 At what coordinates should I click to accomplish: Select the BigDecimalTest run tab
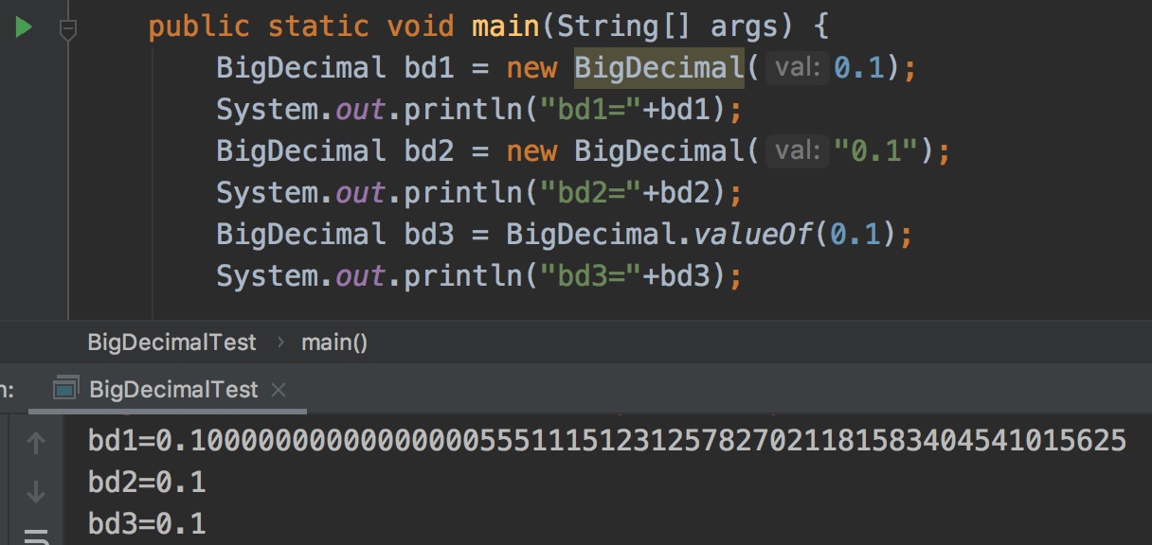172,390
